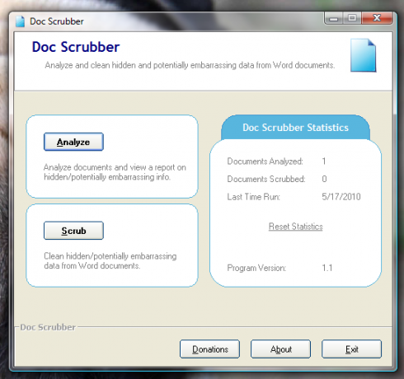Image resolution: width=404 pixels, height=379 pixels.
Task: Maximize the Doc Scrubber window
Action: click(x=352, y=18)
